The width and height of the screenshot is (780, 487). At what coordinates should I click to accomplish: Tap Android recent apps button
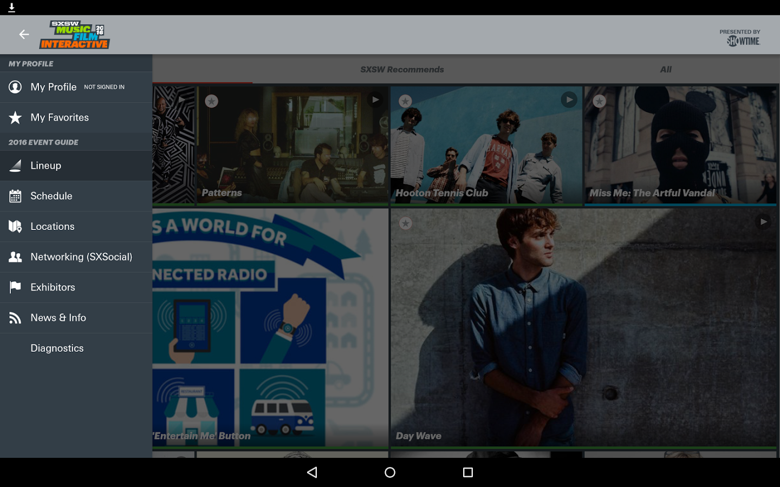click(x=468, y=472)
